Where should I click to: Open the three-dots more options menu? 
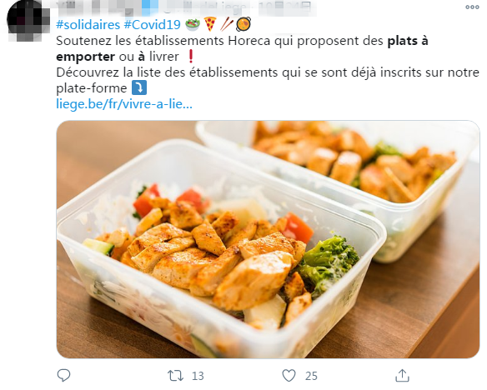472,7
